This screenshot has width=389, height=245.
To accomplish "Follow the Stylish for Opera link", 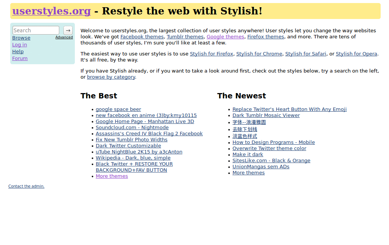I will (x=356, y=54).
